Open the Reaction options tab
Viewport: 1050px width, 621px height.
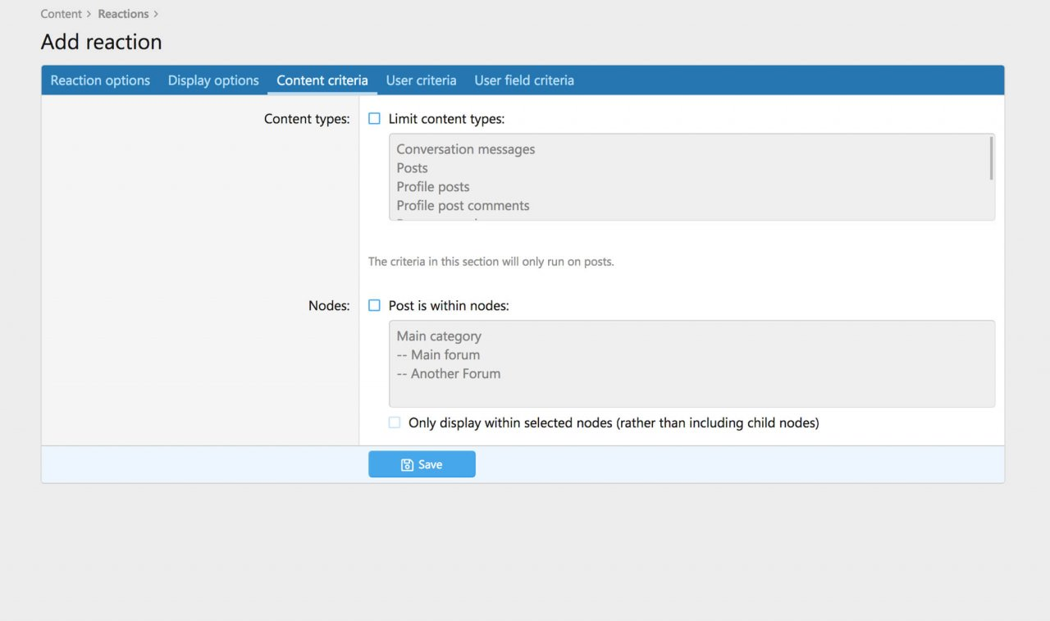(100, 80)
